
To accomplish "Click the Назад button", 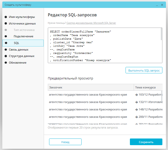I will point(65,142).
